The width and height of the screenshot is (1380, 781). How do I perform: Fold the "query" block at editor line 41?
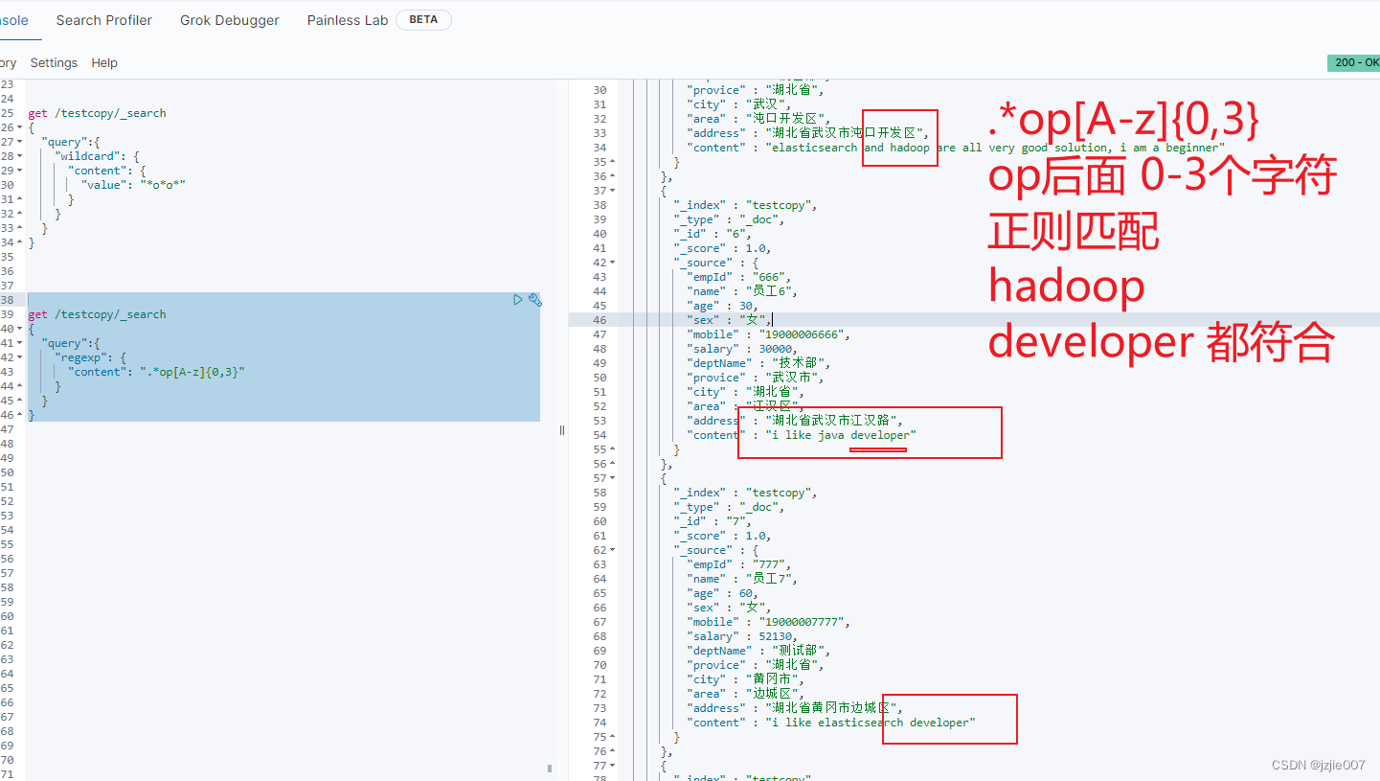pyautogui.click(x=20, y=343)
